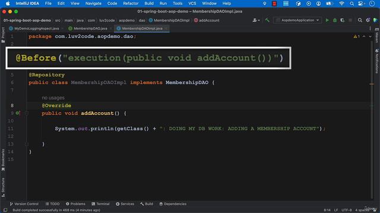
Task: Open Version Control tool window
Action: (24, 204)
